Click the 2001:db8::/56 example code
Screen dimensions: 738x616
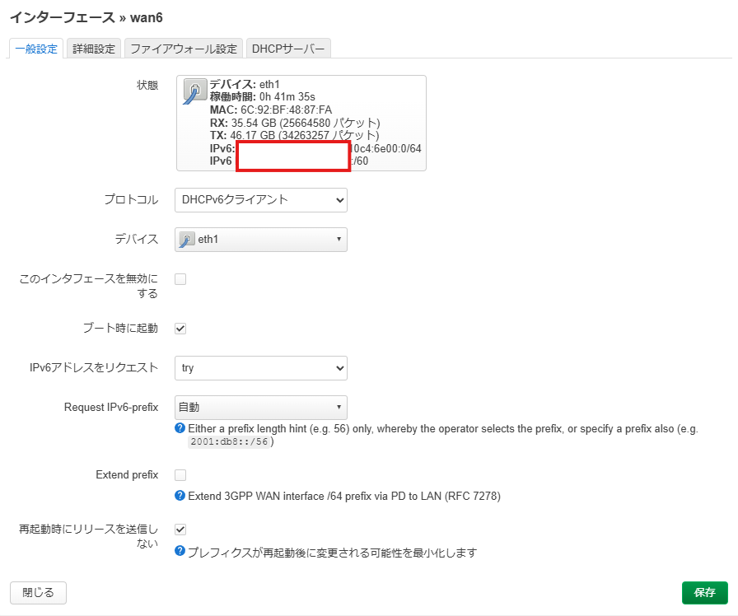click(x=229, y=442)
